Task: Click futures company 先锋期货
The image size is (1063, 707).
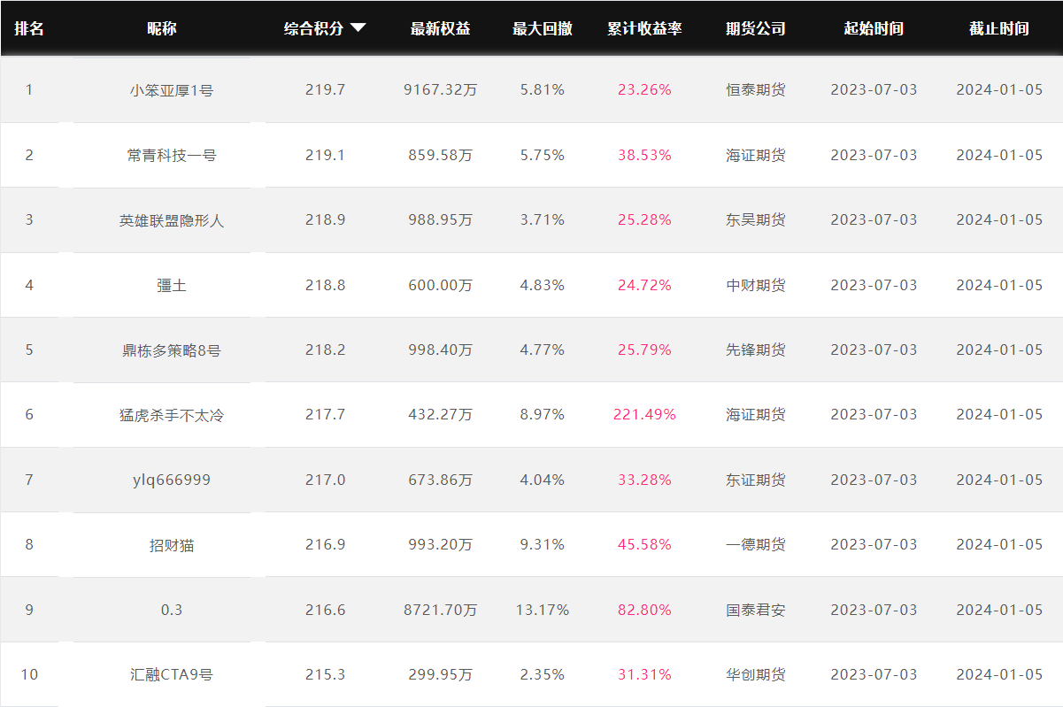Action: click(756, 350)
